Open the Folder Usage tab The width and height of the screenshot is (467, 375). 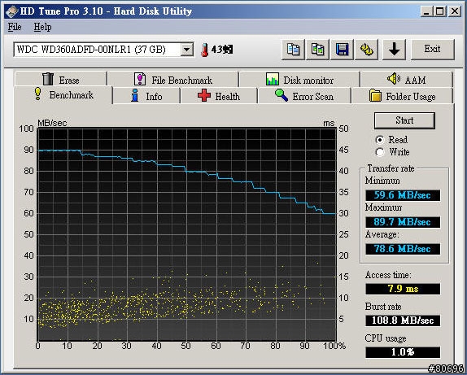point(402,96)
